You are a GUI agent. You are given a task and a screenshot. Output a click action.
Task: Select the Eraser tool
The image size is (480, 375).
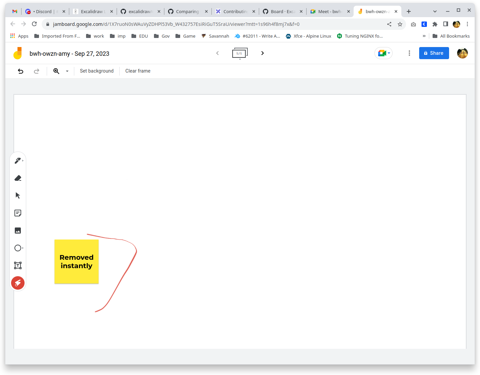click(18, 178)
